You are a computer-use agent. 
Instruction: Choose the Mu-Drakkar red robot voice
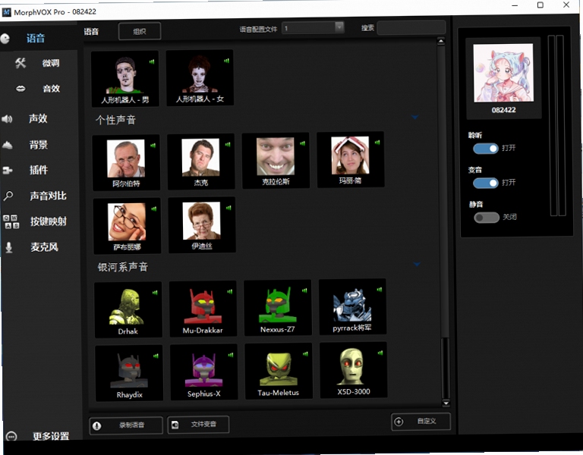tap(203, 309)
